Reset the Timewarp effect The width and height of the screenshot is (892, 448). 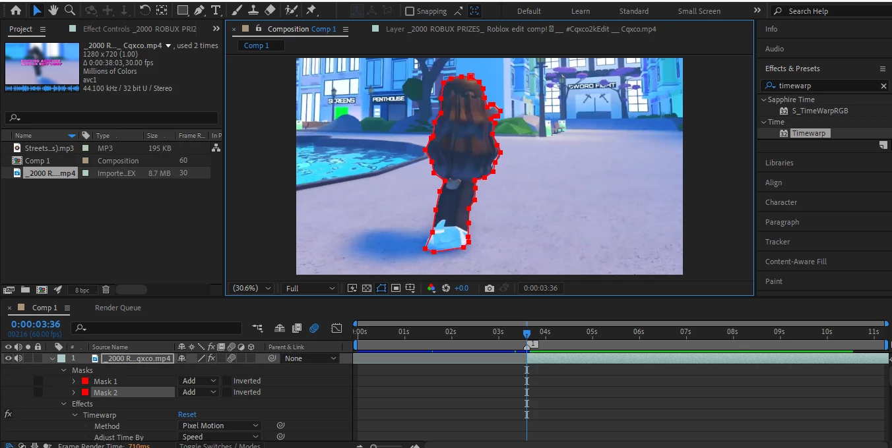(x=187, y=414)
